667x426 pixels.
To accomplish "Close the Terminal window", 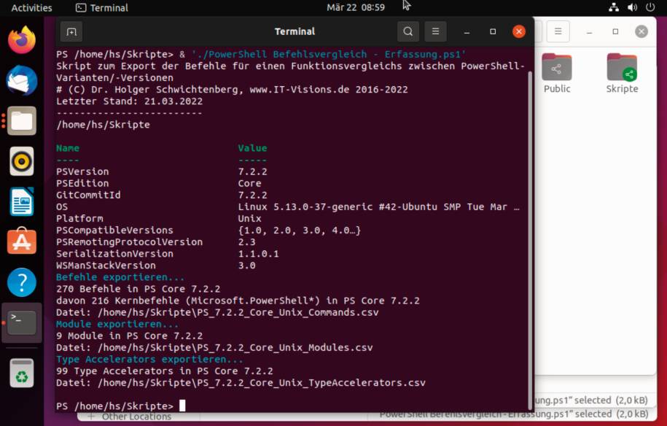I will [518, 31].
